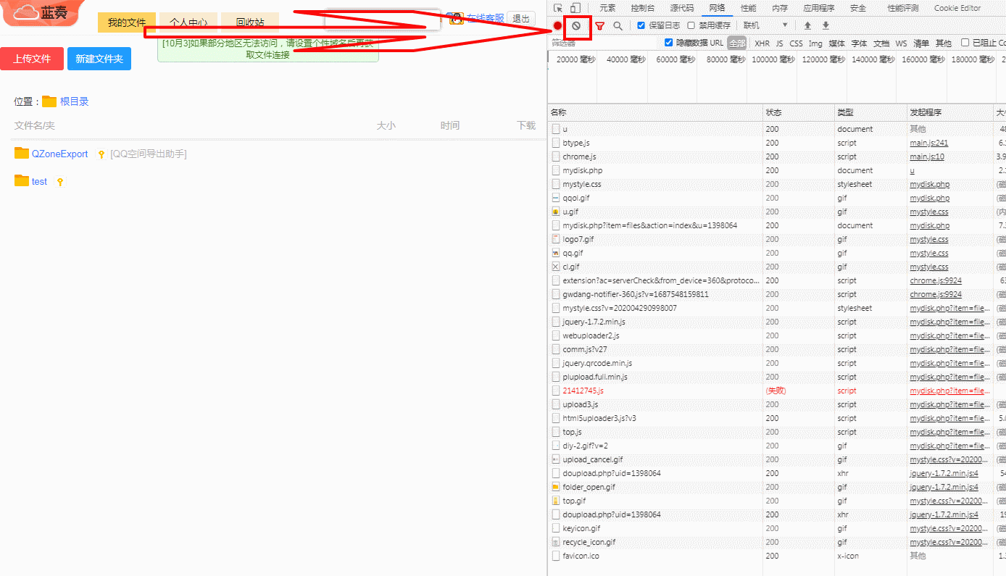Open the test folder

[39, 181]
